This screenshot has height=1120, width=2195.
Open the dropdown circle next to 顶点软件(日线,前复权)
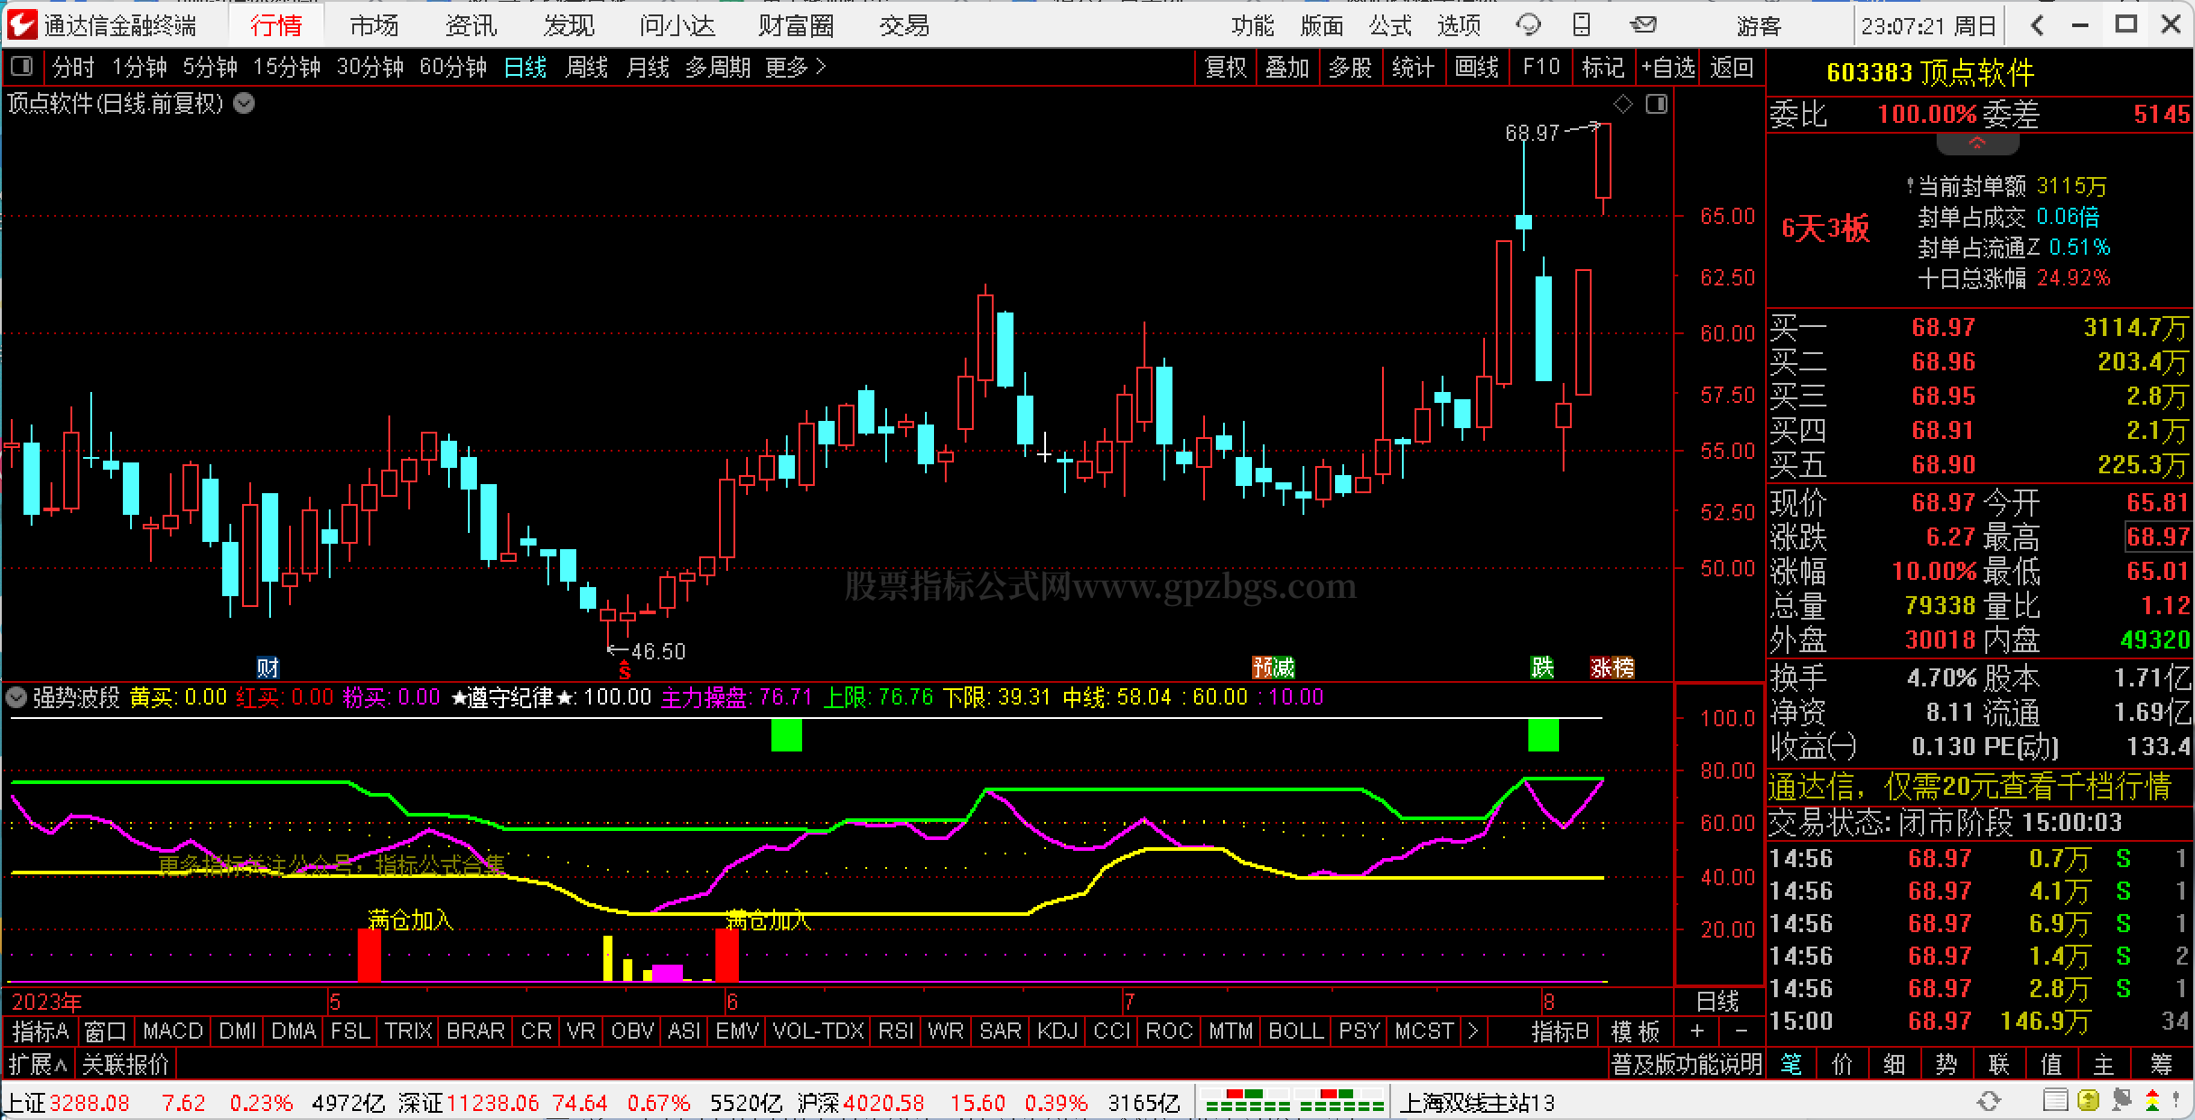[244, 104]
